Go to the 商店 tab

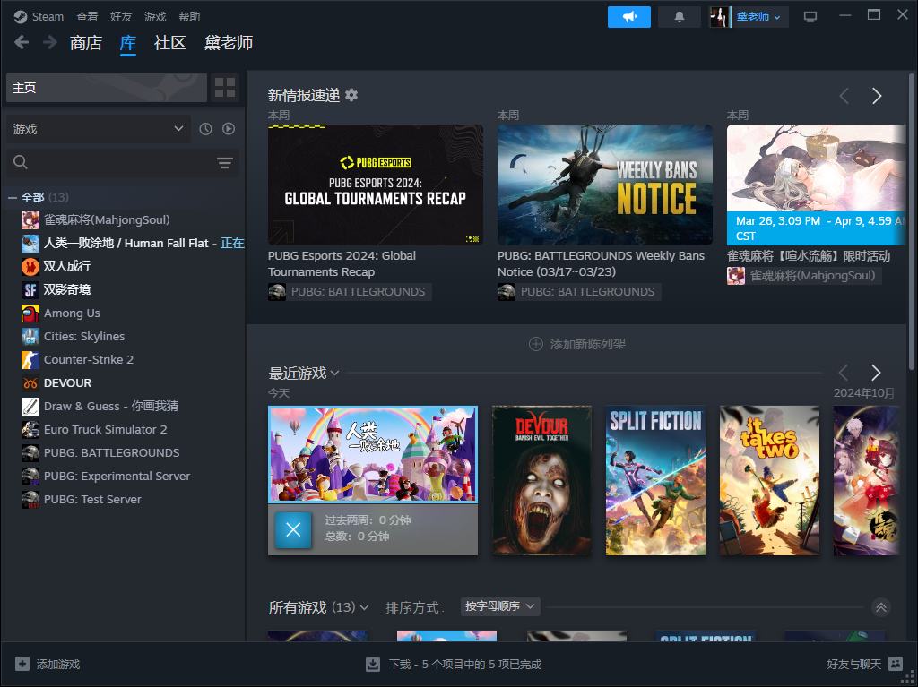86,43
